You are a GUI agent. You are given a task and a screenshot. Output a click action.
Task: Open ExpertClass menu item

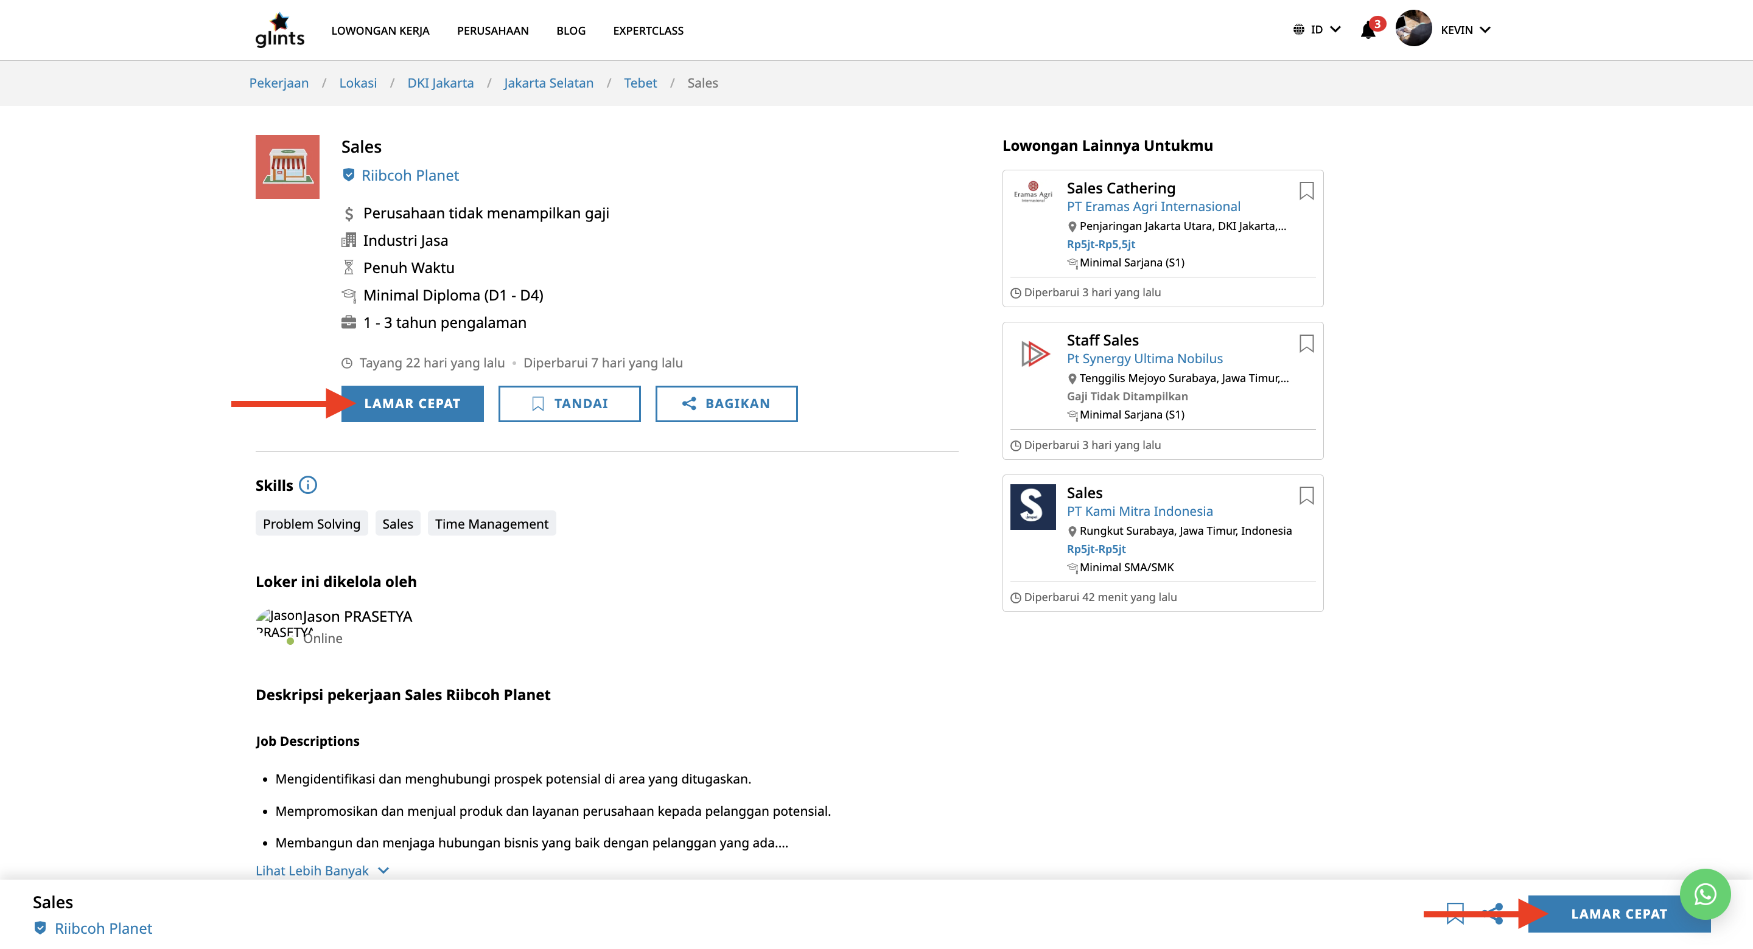648,30
